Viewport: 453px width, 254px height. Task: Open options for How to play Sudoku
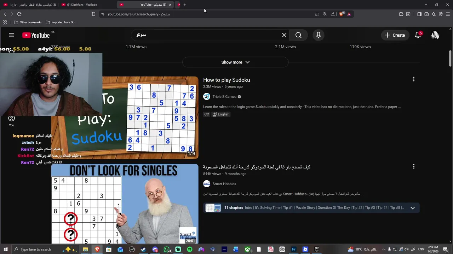(414, 79)
